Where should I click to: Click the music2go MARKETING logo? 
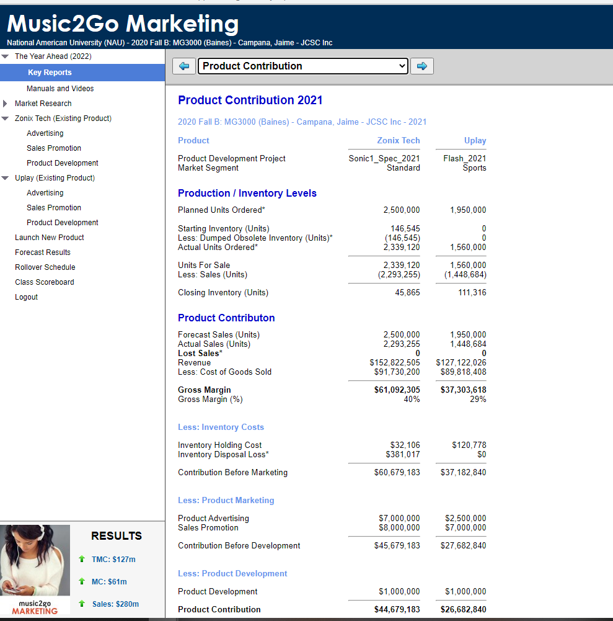coord(35,607)
